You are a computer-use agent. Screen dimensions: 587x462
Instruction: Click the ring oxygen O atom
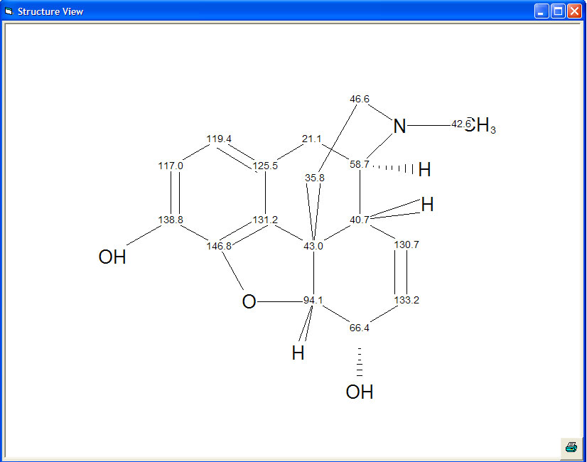tap(249, 302)
